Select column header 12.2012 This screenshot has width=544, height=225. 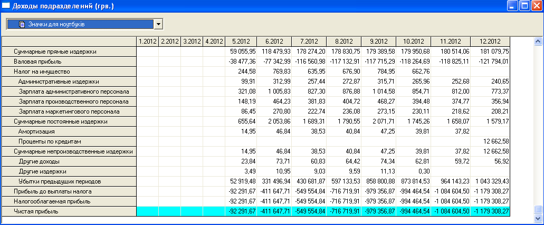[x=490, y=42]
